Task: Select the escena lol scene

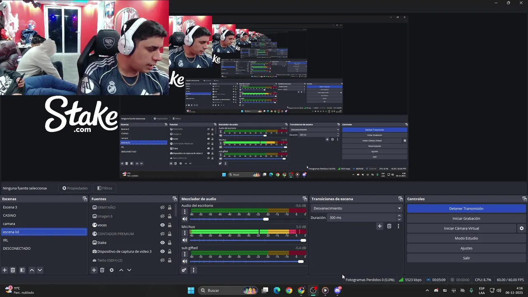Action: pos(44,232)
